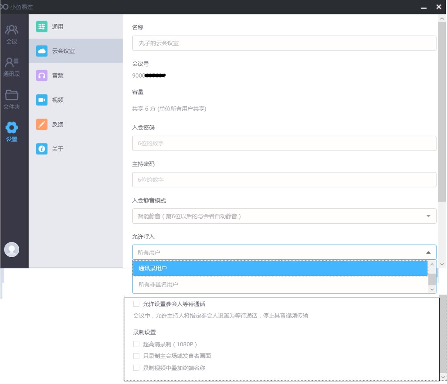Click the 小鱼易连 logo in title bar
Viewport: 447px width, 384px height.
click(5, 7)
